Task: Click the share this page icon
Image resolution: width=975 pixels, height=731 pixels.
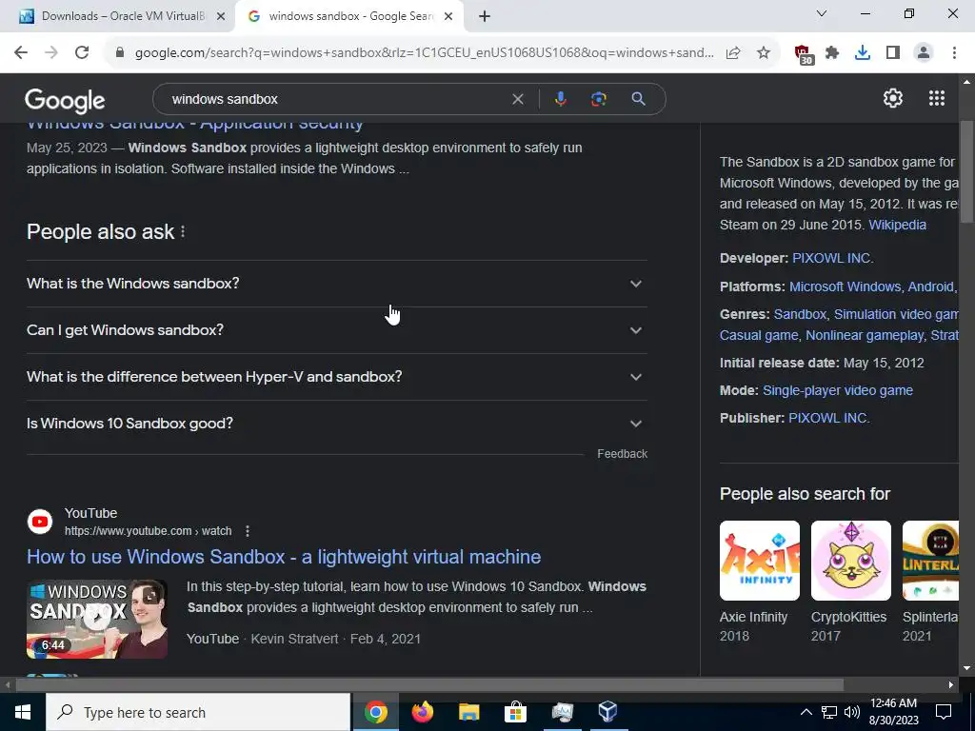Action: point(733,53)
